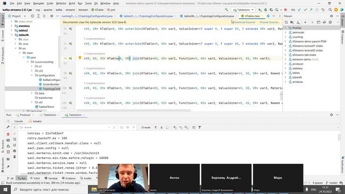Click the print icon in Run console

click(x=15, y=151)
